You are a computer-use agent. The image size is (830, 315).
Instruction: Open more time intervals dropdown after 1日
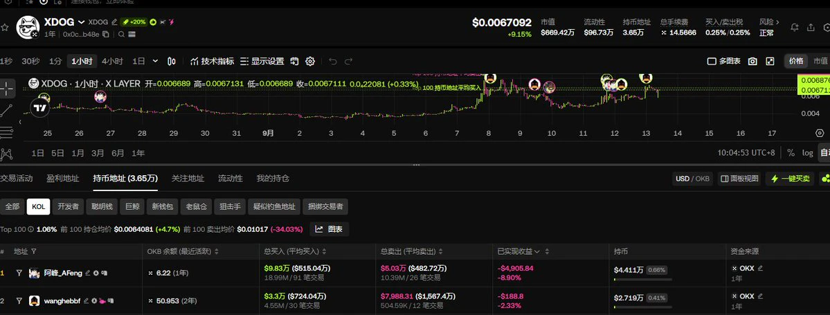(x=155, y=62)
